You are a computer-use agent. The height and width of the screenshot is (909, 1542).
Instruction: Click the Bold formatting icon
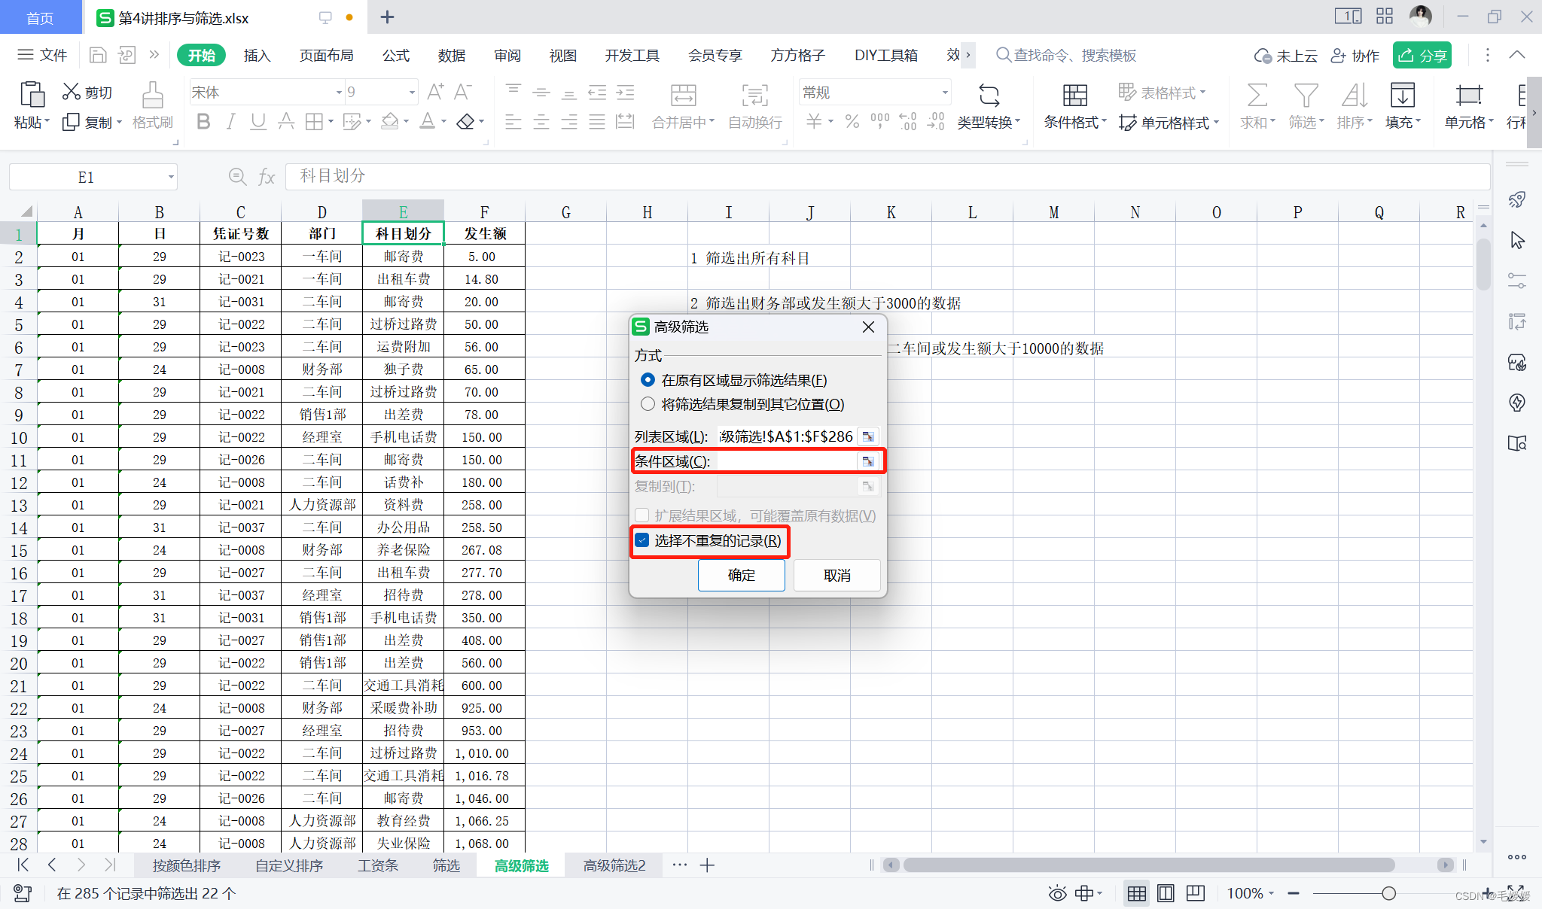tap(203, 121)
